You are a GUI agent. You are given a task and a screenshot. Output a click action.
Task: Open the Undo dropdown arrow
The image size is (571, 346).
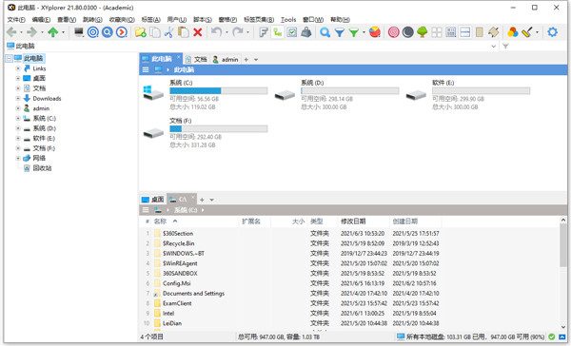click(x=226, y=32)
